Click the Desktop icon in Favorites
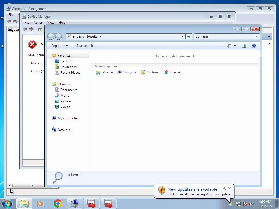Screen dimensions: 279x209 (57, 61)
